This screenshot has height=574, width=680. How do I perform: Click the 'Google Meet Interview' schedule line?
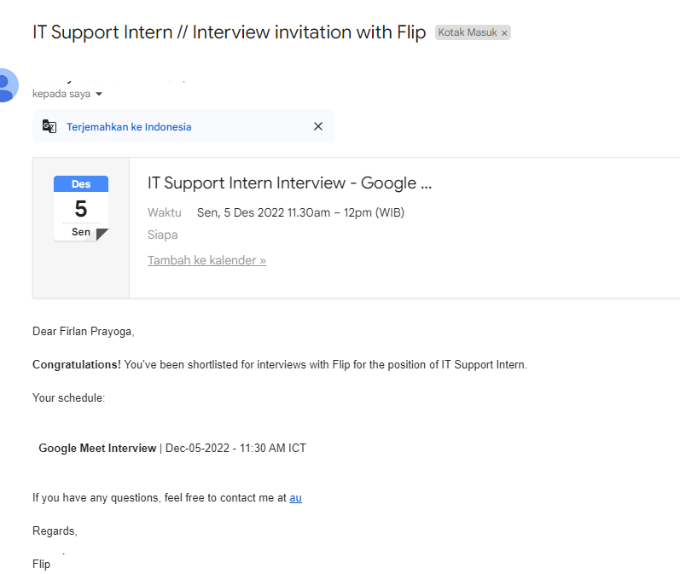172,448
